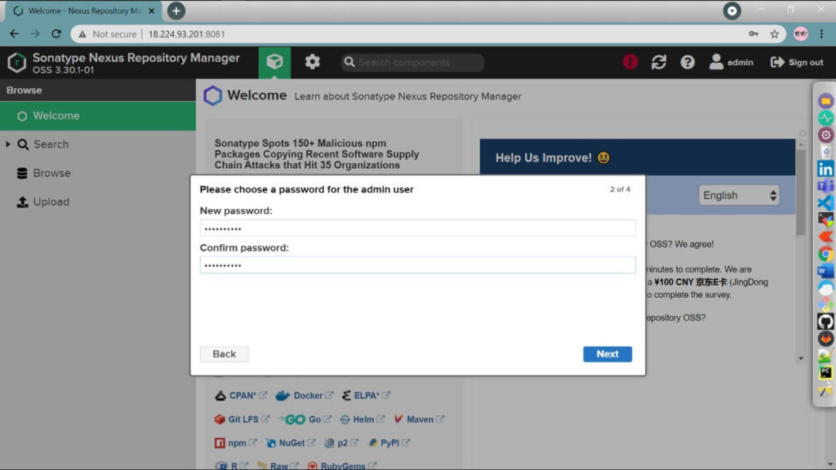The image size is (836, 470).
Task: Click the Chrome tab search dropdown icon
Action: click(x=731, y=11)
